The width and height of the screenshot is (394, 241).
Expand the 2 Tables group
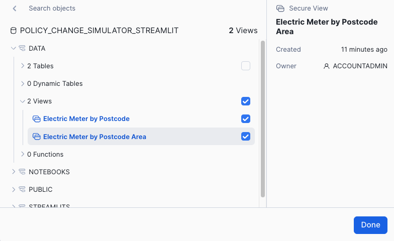click(x=23, y=66)
